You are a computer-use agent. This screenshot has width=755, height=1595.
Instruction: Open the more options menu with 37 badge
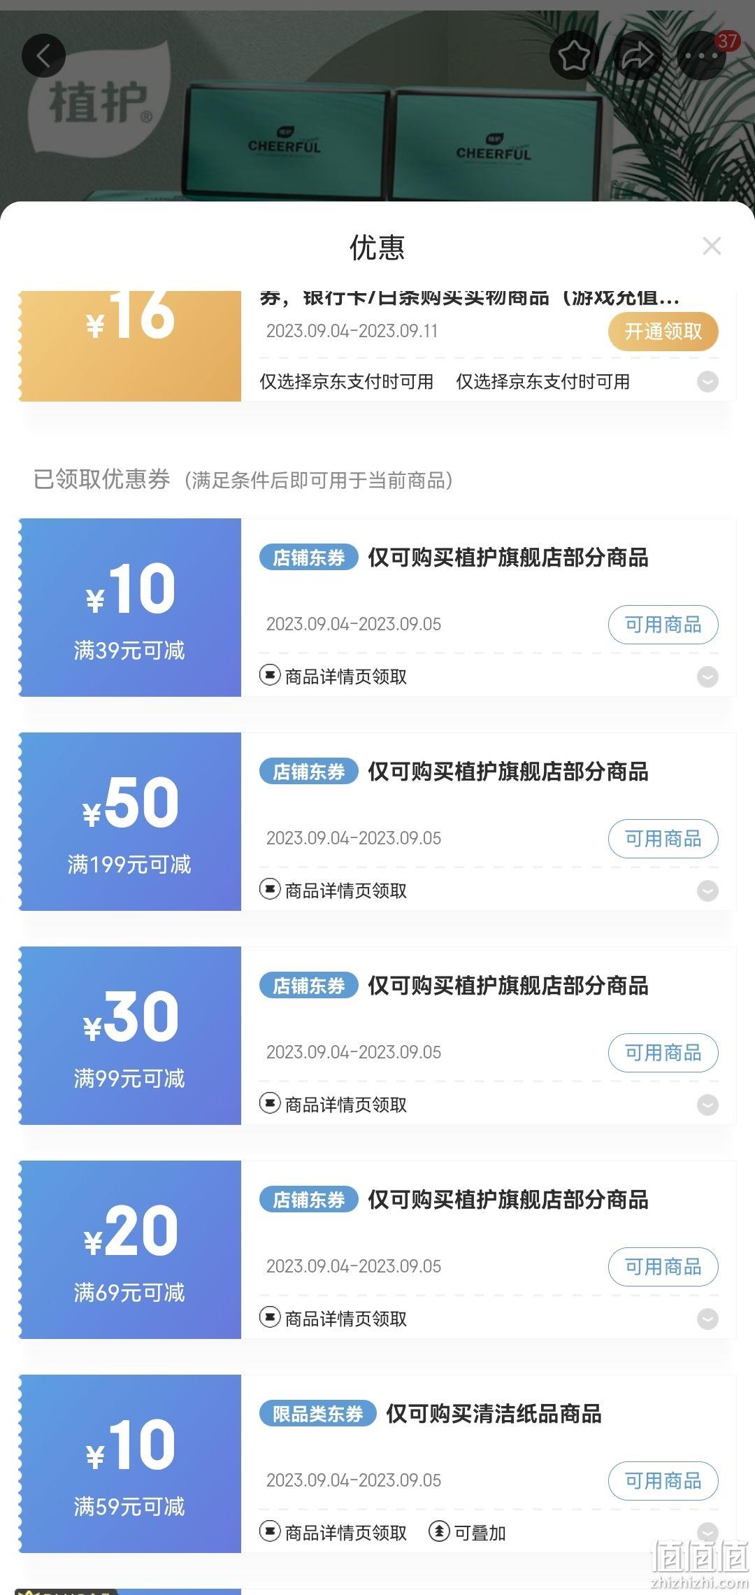(x=701, y=55)
